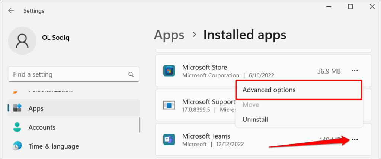Image resolution: width=381 pixels, height=159 pixels.
Task: Click the Apps breadcrumb link
Action: pos(169,35)
